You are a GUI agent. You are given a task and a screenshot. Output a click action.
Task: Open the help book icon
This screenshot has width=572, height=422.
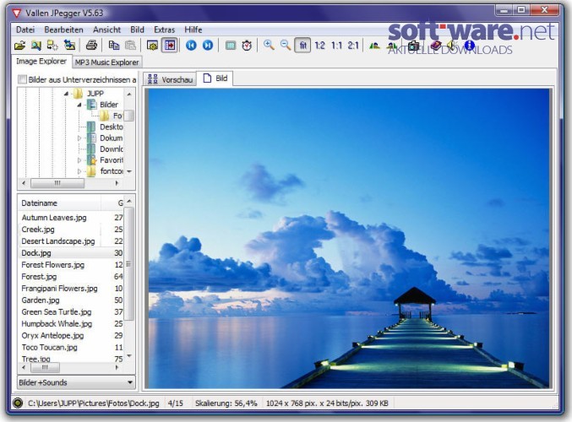pyautogui.click(x=436, y=46)
